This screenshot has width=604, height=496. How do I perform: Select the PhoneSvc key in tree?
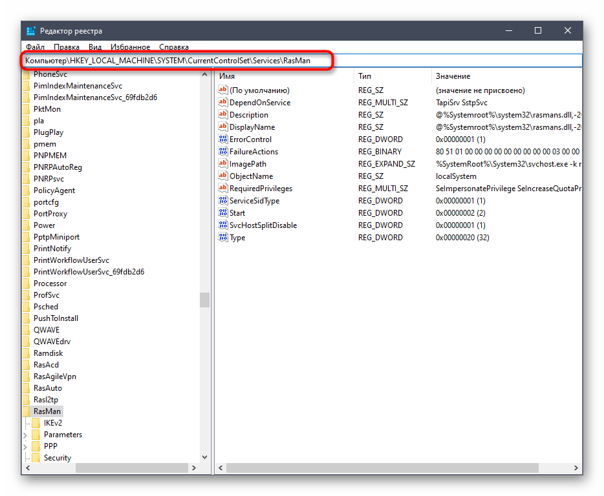50,74
